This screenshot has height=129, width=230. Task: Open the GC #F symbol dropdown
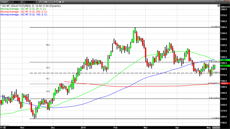point(14,2)
